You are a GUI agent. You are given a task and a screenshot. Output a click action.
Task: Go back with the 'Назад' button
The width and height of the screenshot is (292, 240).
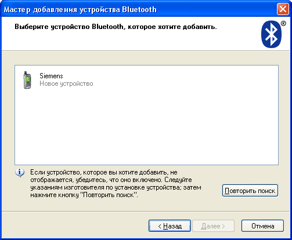[x=170, y=226]
